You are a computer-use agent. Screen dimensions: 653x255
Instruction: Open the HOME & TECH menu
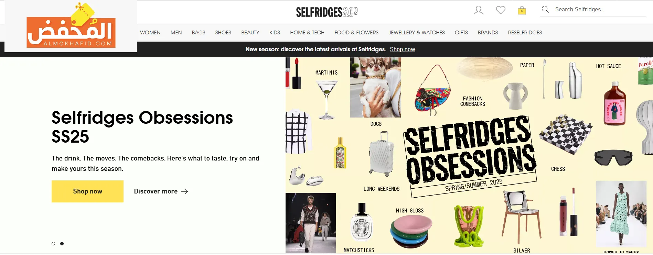point(307,33)
